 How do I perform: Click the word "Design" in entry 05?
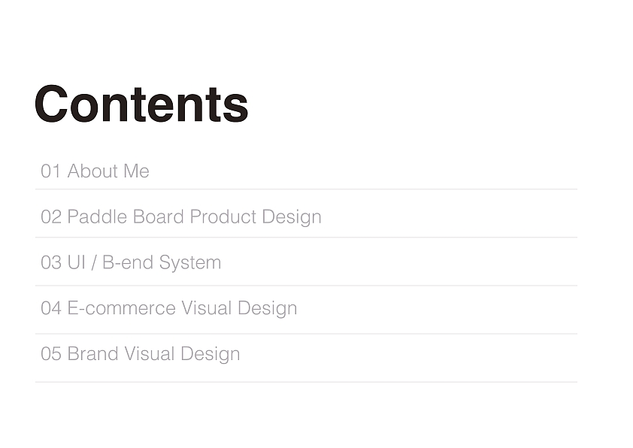210,354
